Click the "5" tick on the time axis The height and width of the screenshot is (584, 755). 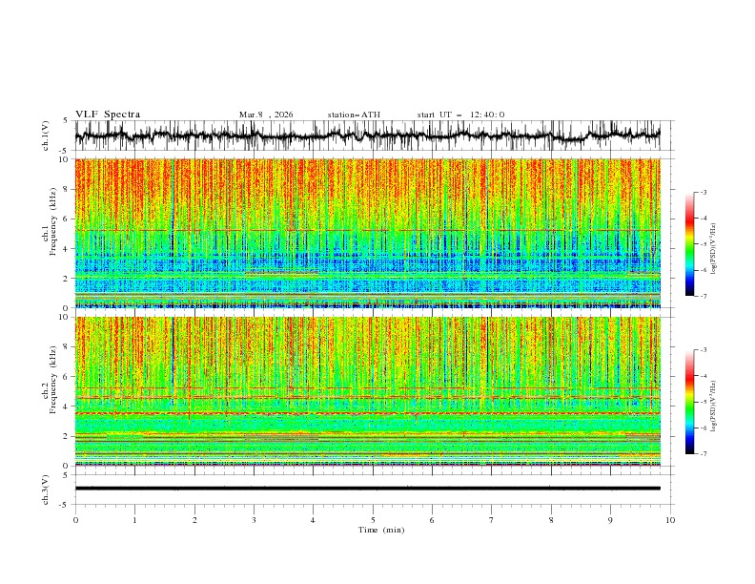[373, 520]
